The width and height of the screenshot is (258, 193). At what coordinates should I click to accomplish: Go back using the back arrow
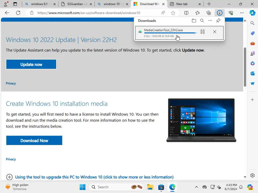coord(7,13)
